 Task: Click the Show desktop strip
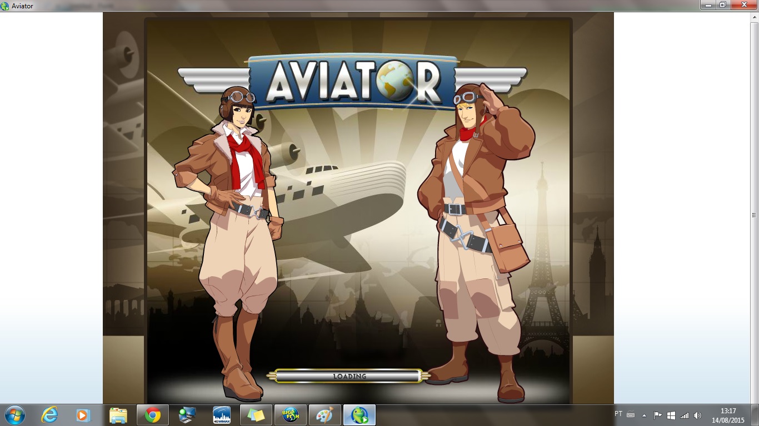point(755,415)
